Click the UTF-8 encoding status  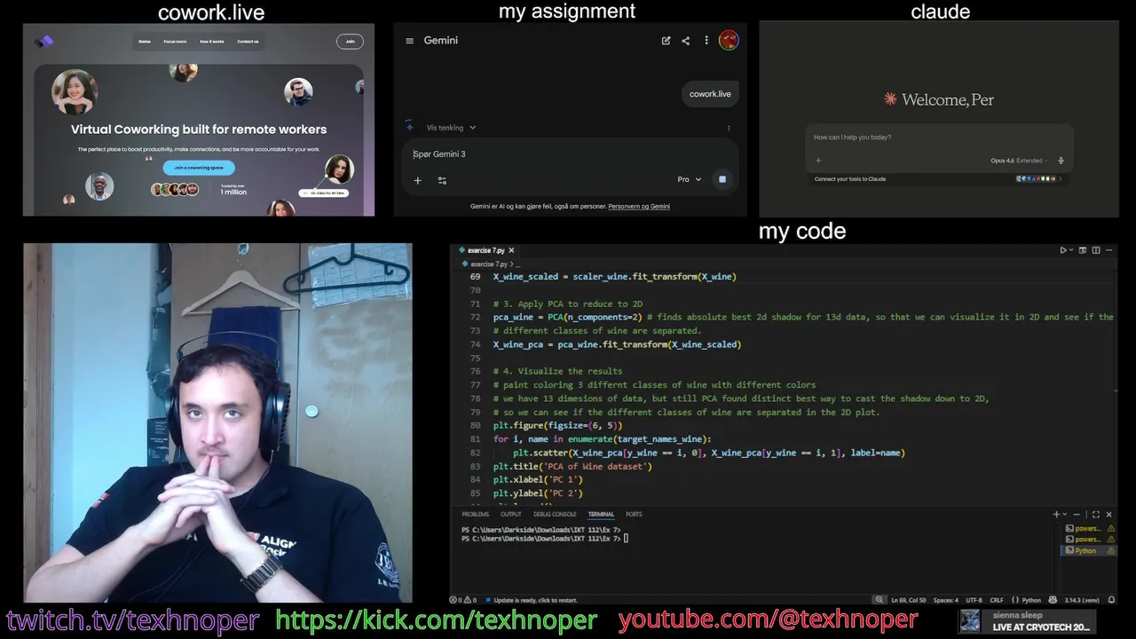tap(974, 601)
